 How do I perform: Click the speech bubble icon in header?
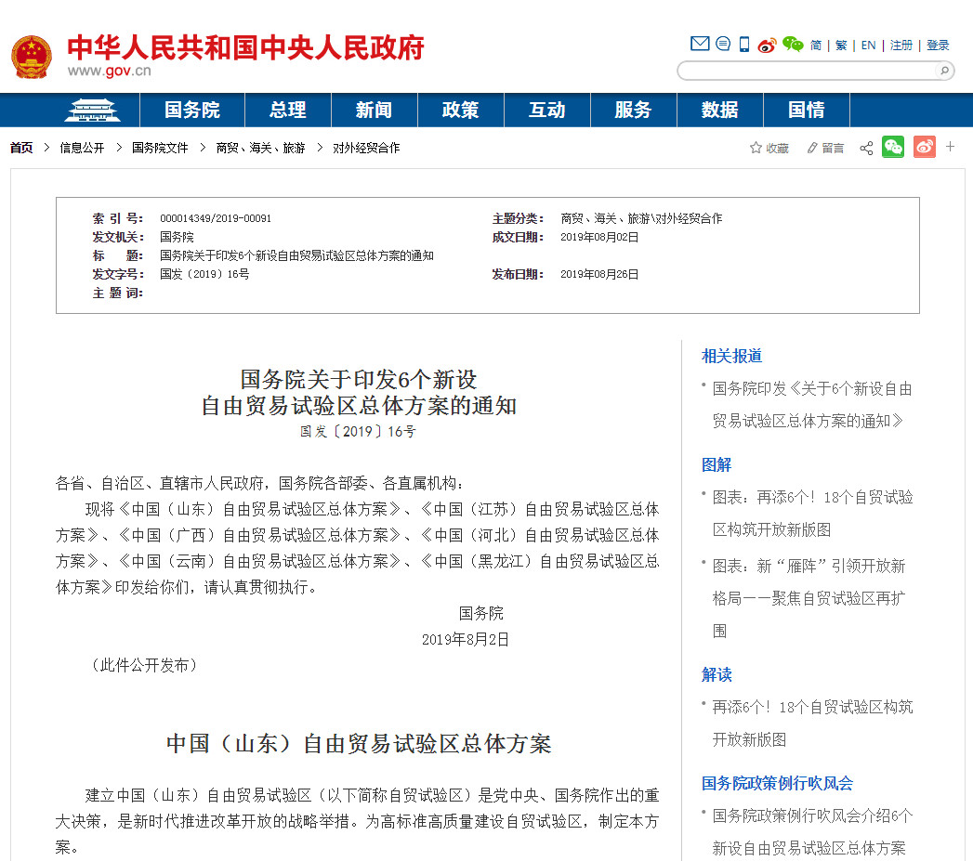(722, 44)
